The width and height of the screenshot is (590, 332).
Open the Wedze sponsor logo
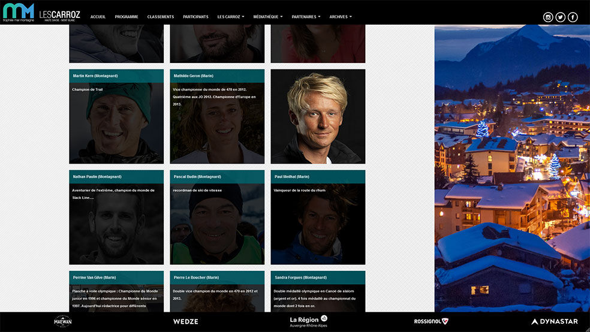(185, 322)
